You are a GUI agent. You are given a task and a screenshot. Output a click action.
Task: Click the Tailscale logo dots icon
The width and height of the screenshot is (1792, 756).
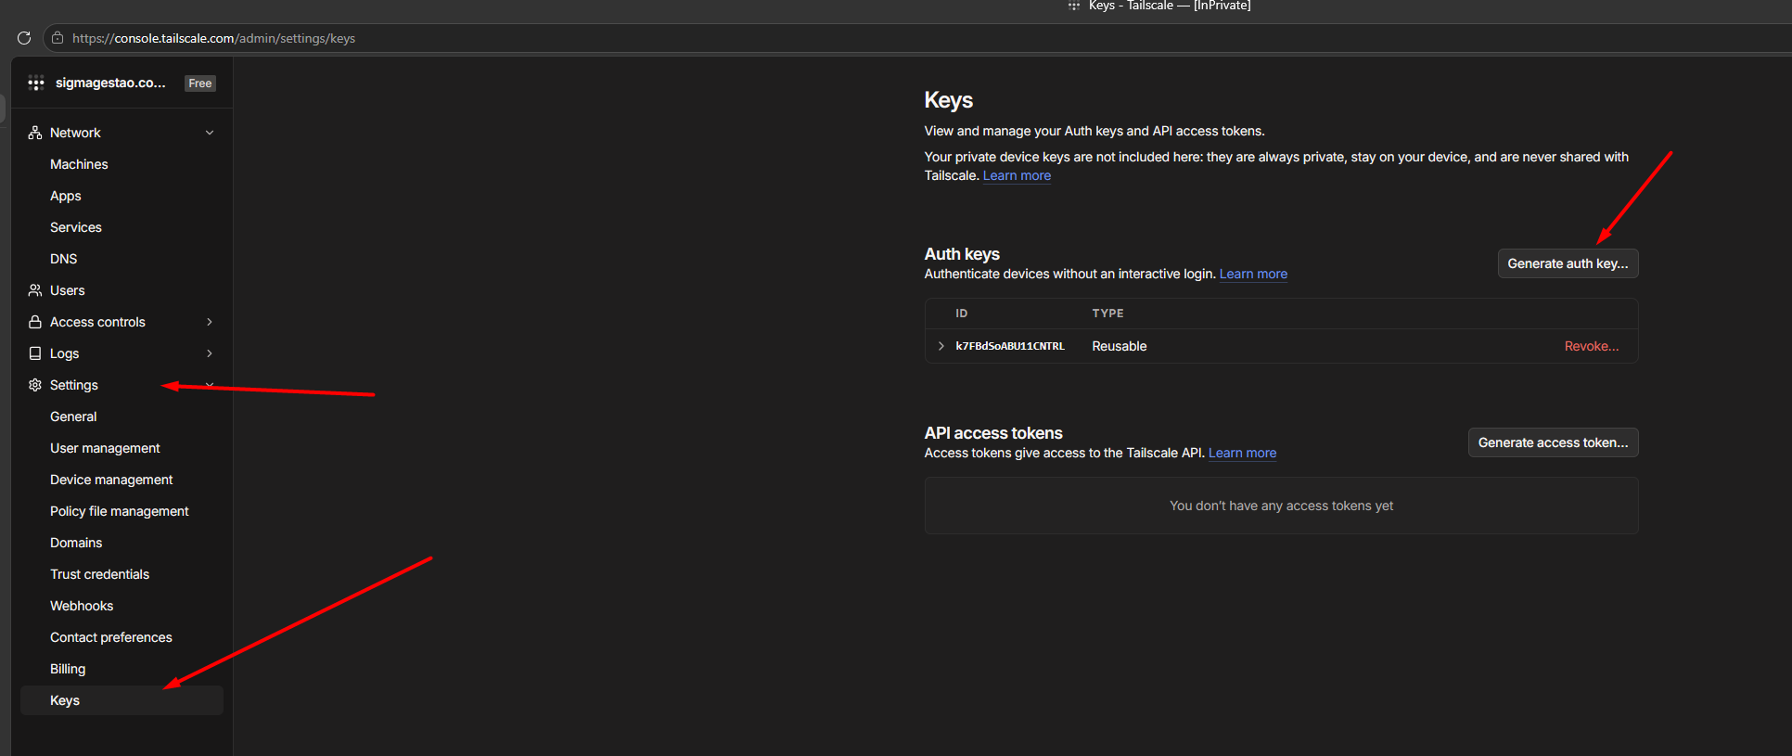pos(36,83)
